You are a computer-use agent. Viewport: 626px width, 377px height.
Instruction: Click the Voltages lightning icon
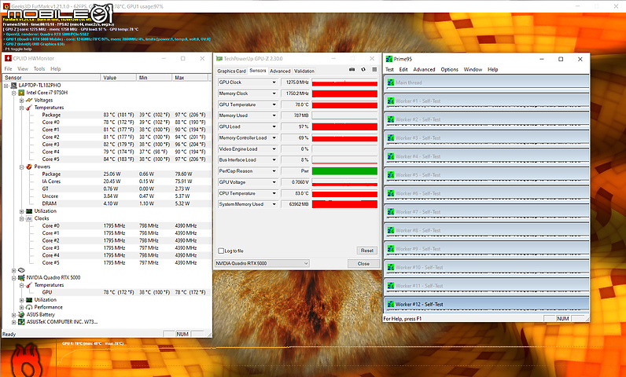coord(29,100)
